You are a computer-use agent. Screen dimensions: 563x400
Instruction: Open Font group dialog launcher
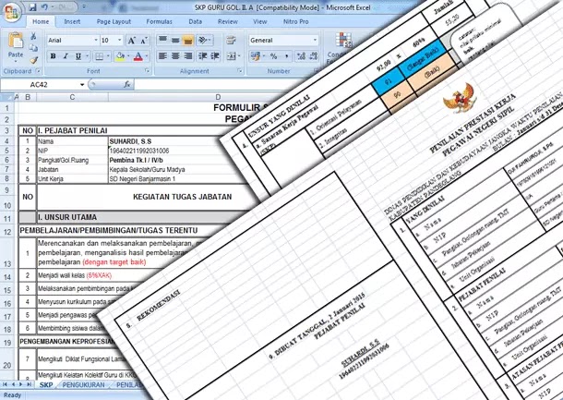coord(147,71)
